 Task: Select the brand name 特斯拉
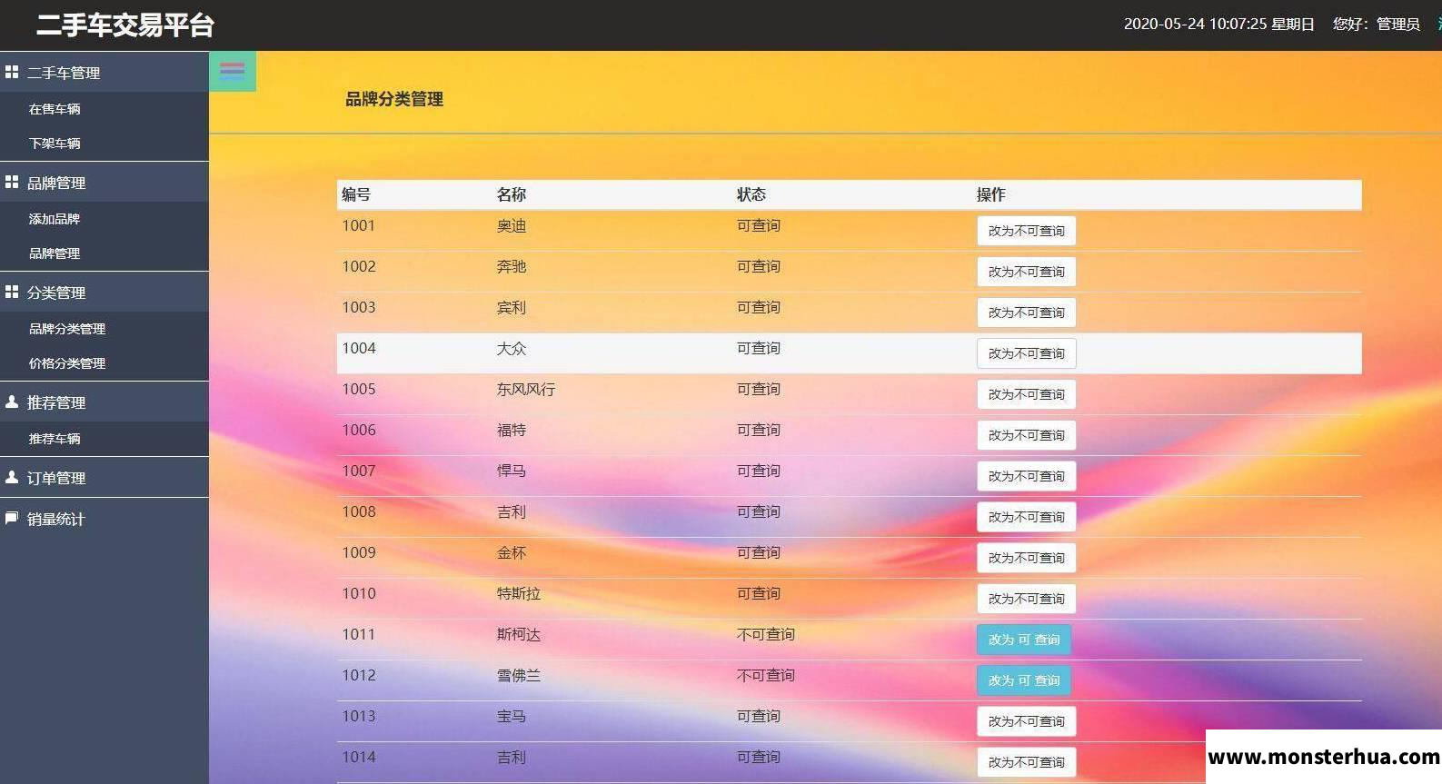519,593
